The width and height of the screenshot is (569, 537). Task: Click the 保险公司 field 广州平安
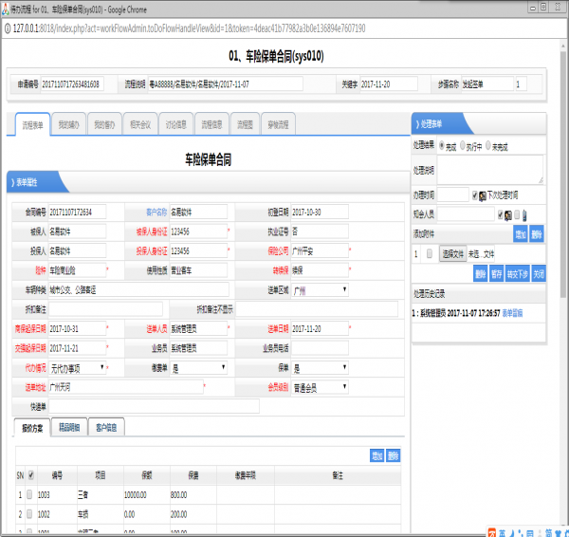click(320, 250)
